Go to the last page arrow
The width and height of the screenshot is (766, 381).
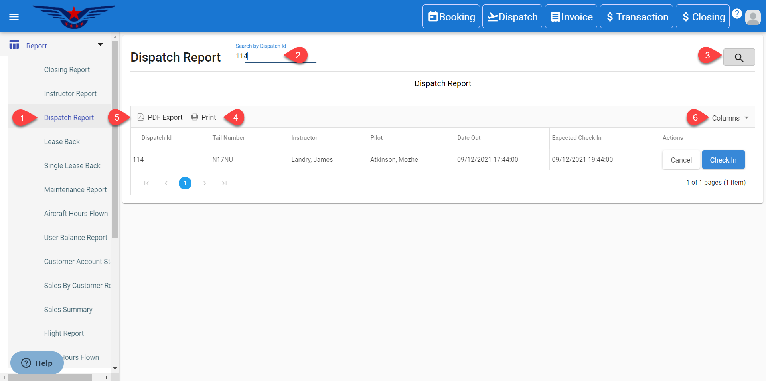[x=224, y=183]
